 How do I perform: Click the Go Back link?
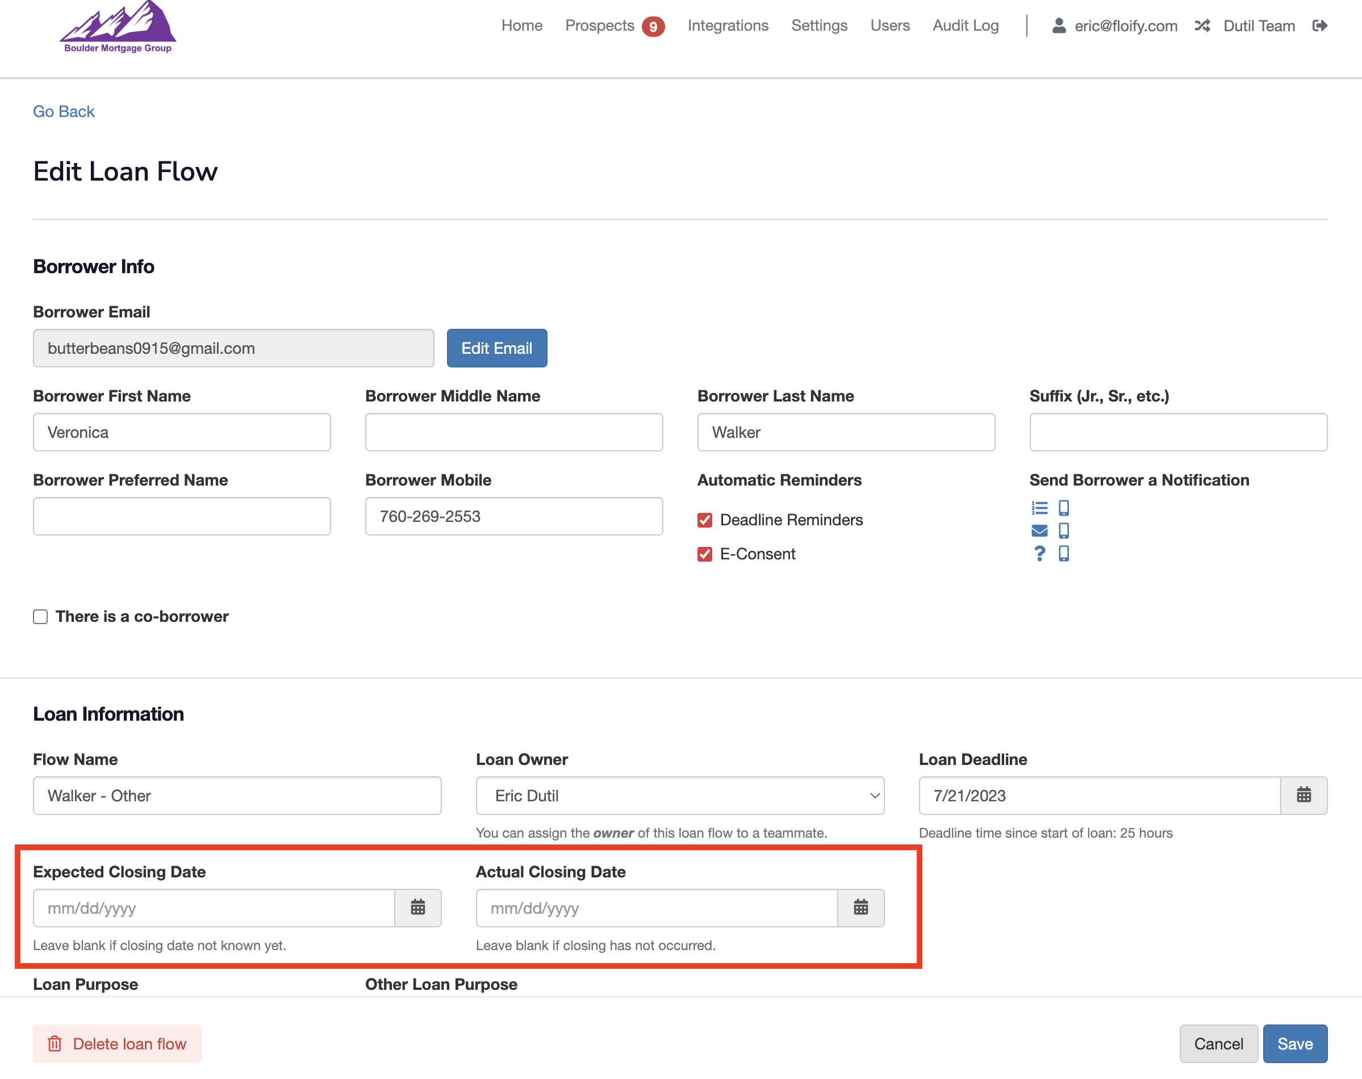pyautogui.click(x=64, y=112)
